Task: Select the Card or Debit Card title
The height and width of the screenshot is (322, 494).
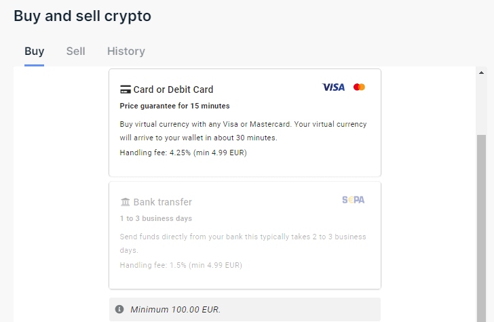Action: pyautogui.click(x=173, y=89)
